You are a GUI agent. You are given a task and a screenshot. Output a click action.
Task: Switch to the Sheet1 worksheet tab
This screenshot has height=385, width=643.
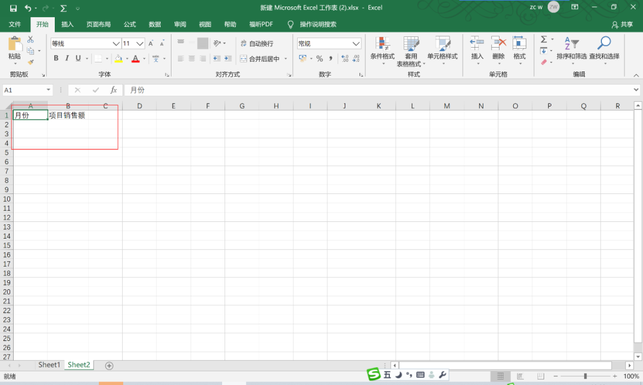coord(49,365)
